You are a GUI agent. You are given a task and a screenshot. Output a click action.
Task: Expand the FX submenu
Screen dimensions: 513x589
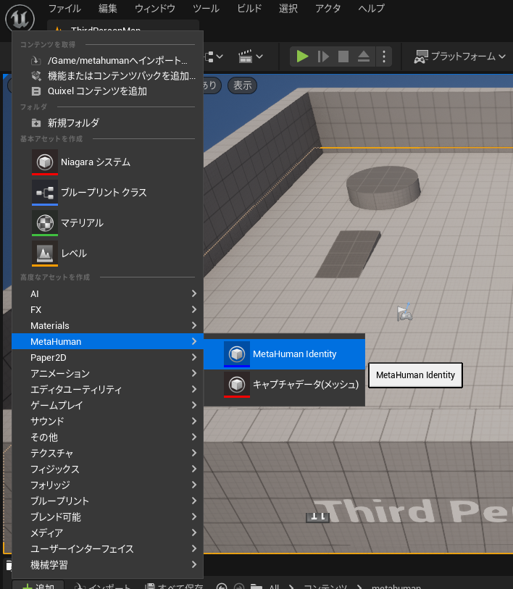click(x=107, y=309)
